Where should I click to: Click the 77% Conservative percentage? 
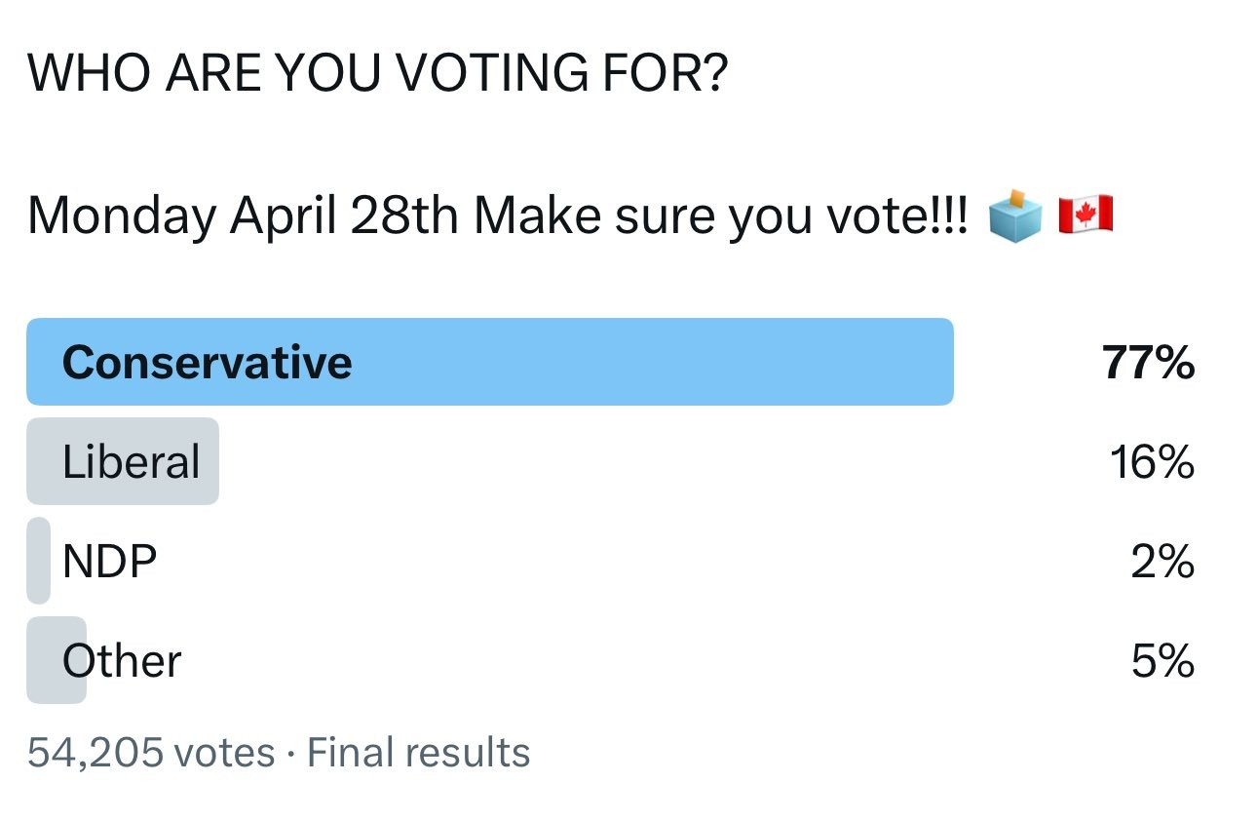1148,363
